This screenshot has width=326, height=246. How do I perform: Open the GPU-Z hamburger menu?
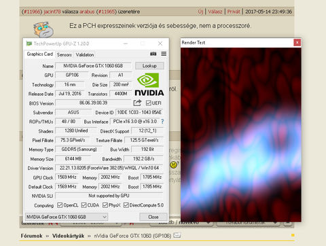164,54
